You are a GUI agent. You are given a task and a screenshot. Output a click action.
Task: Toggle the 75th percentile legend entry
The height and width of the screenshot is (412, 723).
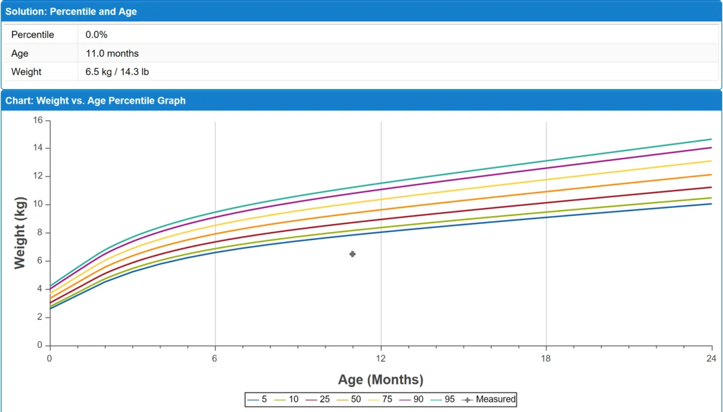click(x=381, y=399)
